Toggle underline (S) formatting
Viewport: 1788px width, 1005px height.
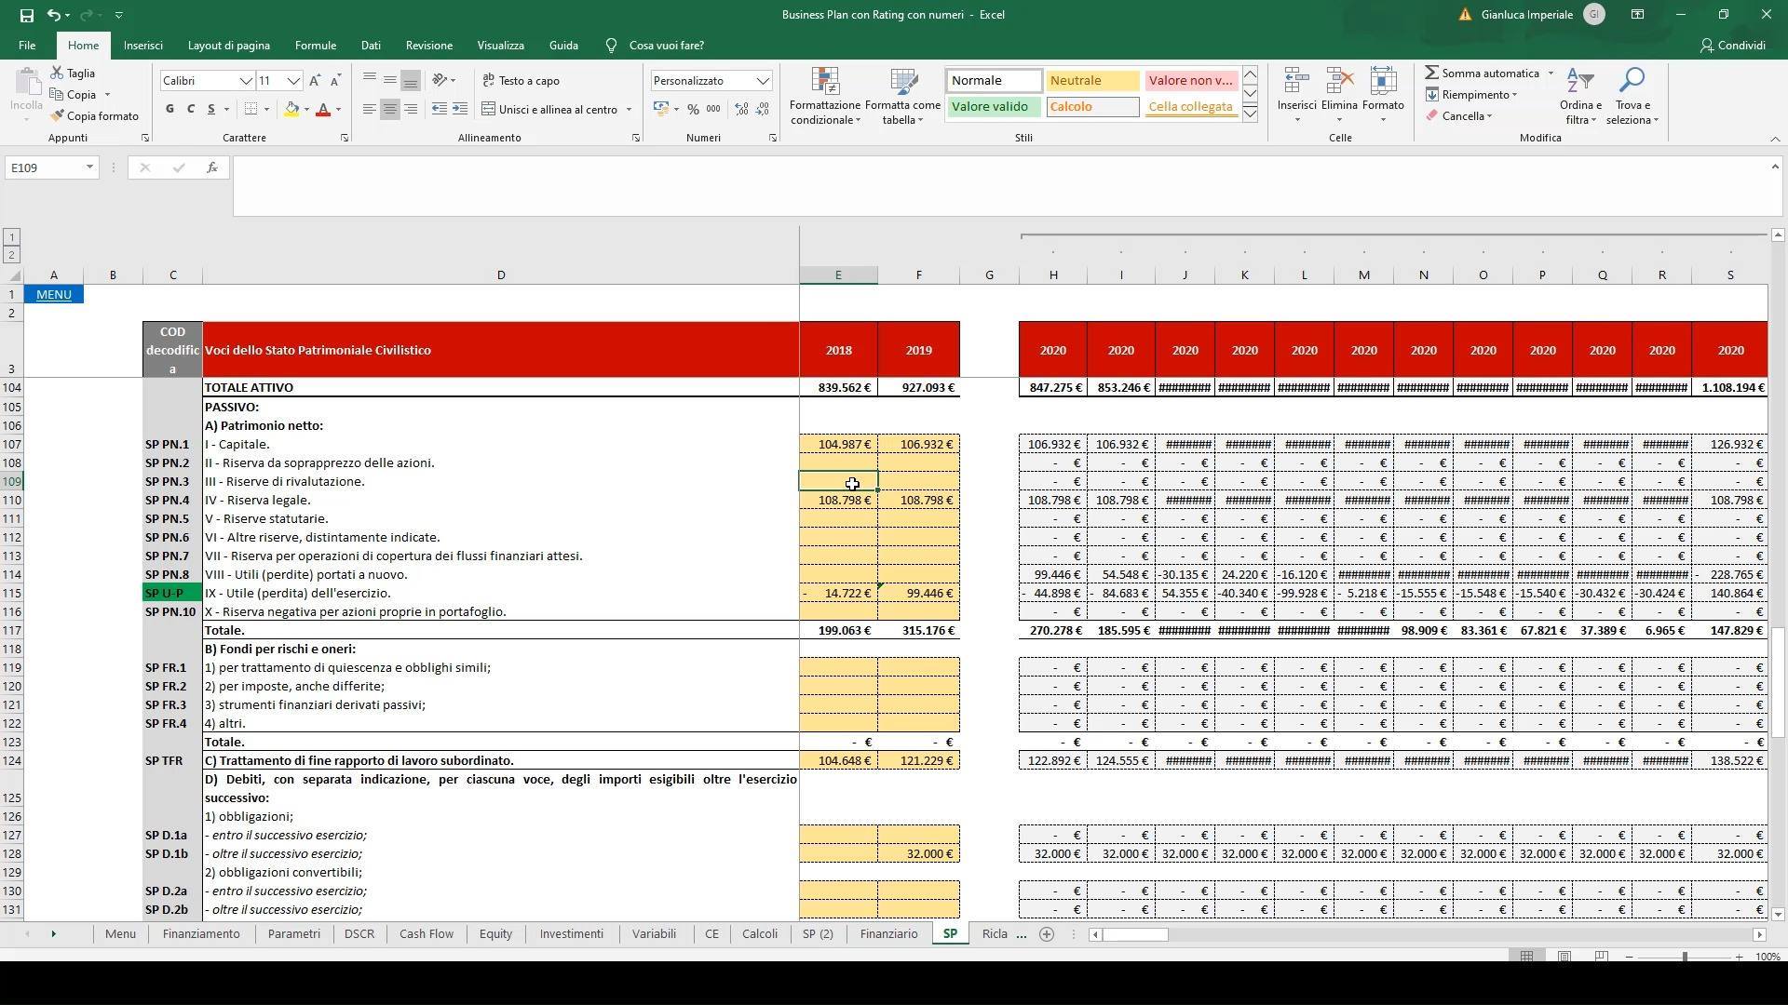[x=211, y=110]
